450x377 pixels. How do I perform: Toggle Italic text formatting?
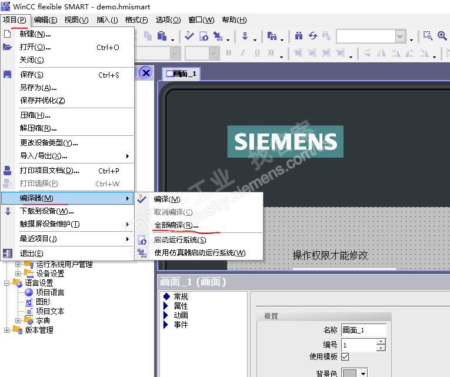(242, 53)
